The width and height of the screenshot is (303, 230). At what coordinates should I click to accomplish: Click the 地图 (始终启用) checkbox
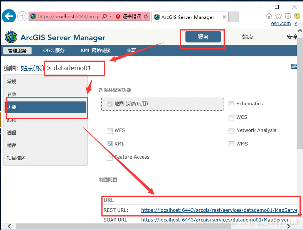coord(109,104)
